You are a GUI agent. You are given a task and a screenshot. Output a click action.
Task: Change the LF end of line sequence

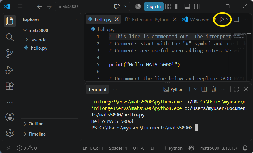[x=153, y=148]
